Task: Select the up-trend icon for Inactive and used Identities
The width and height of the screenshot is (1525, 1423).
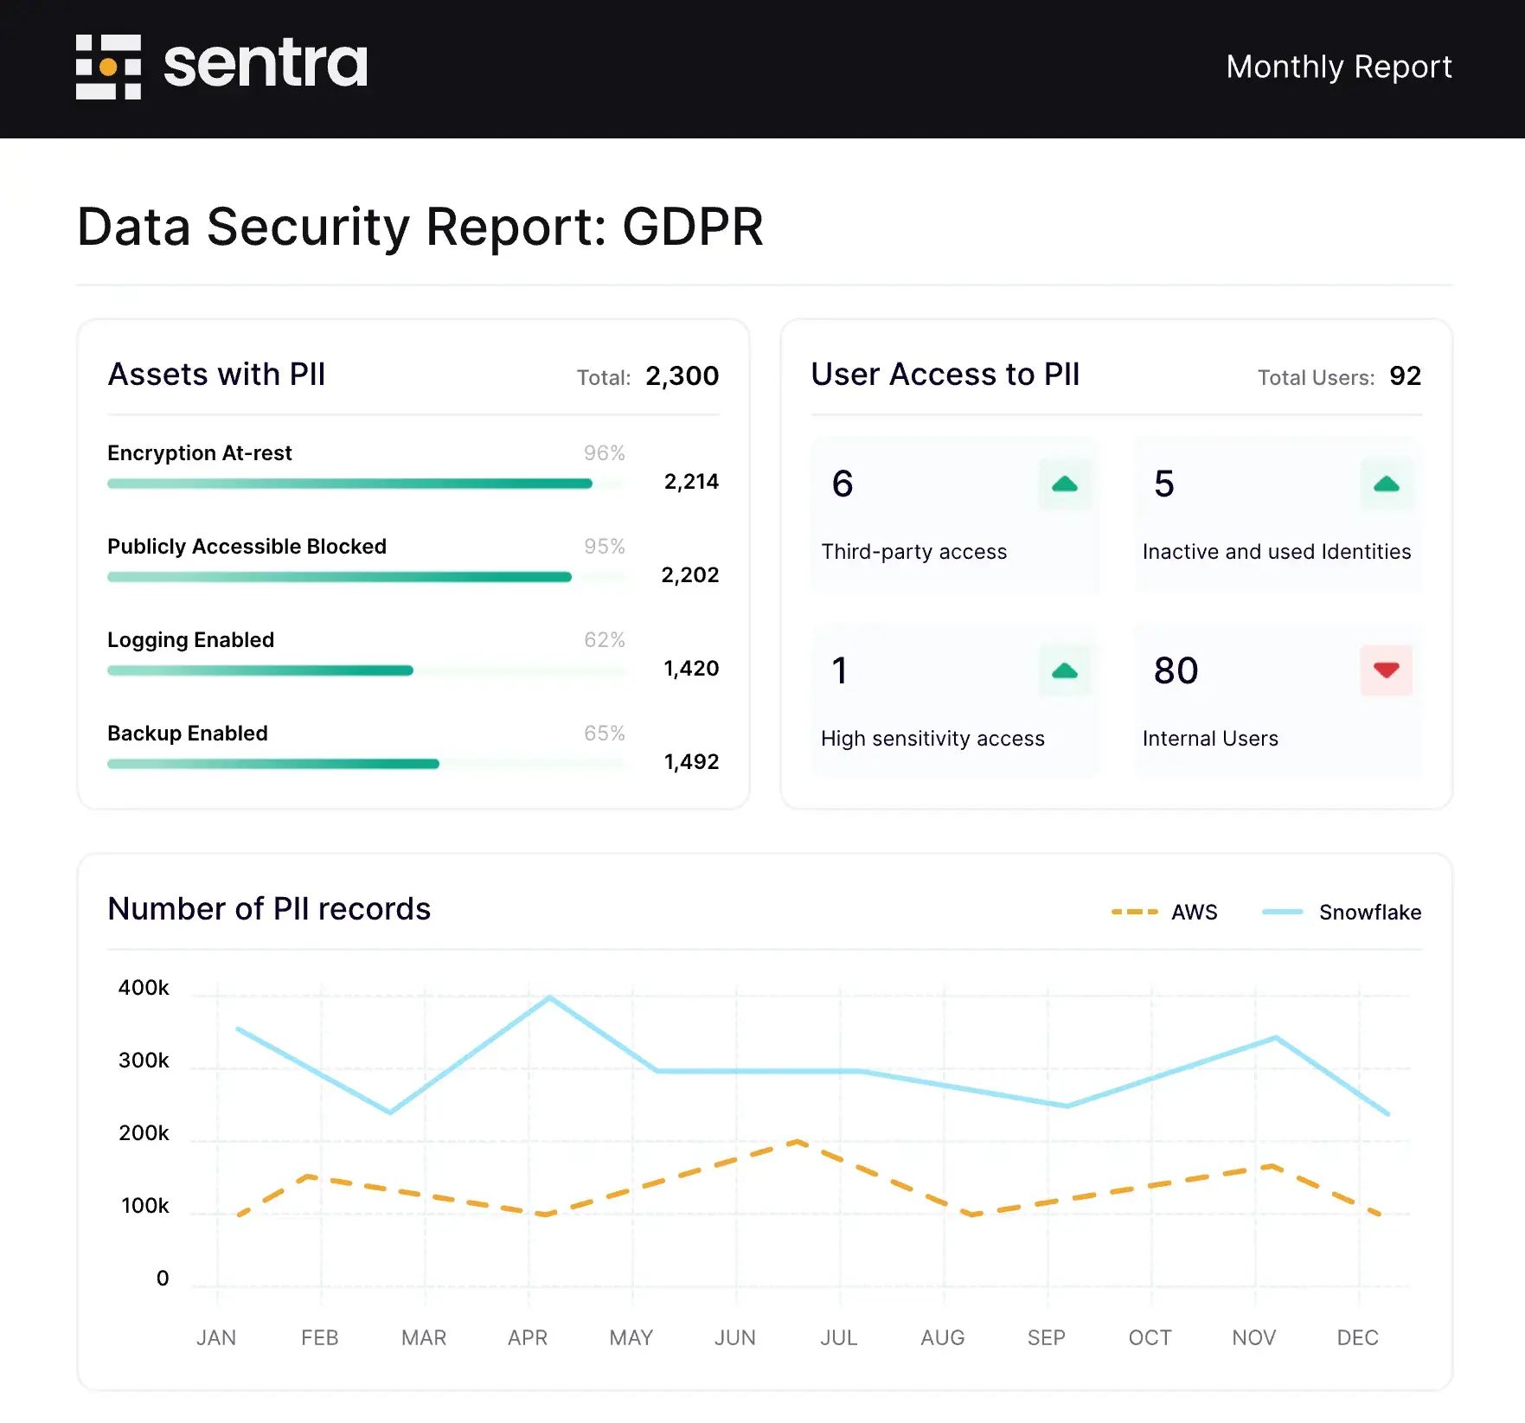Action: [x=1387, y=484]
